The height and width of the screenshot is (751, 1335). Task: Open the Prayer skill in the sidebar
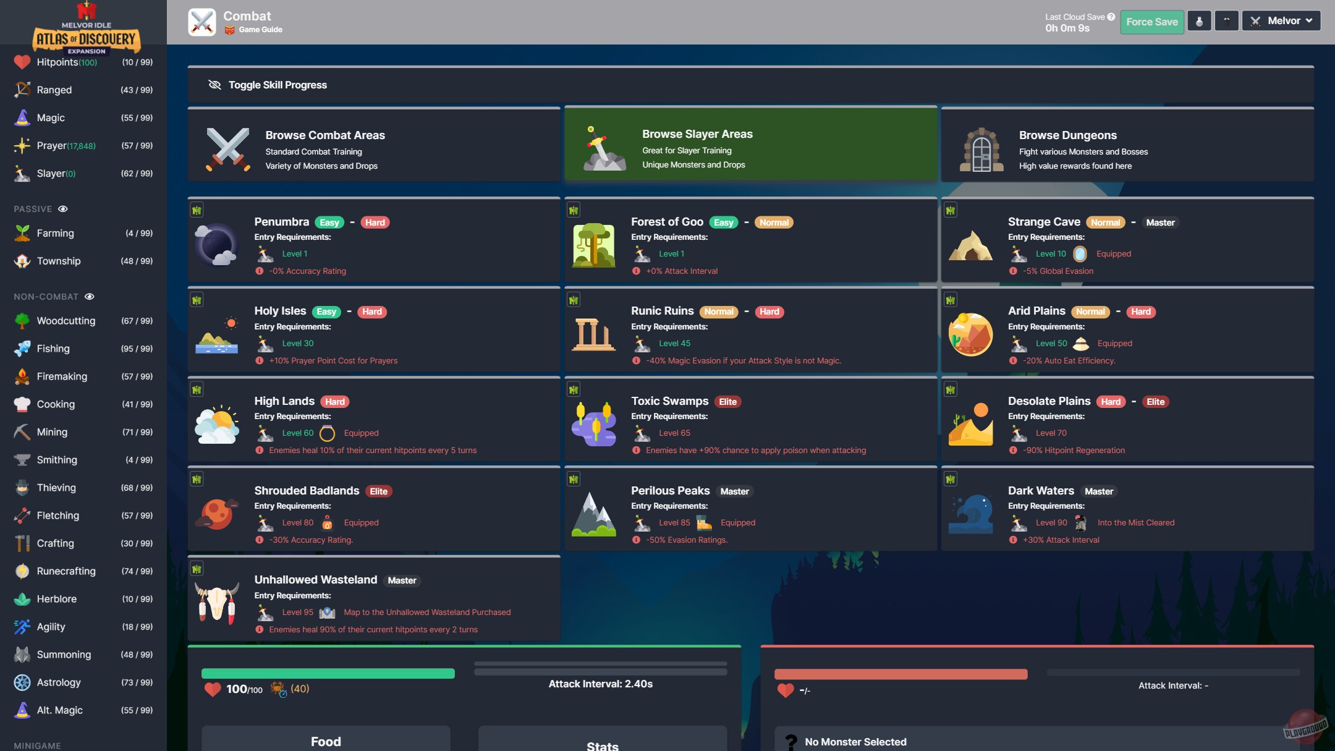coord(53,145)
